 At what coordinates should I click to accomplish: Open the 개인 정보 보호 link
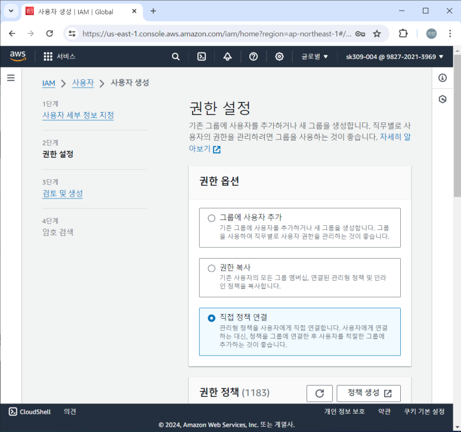tap(344, 411)
